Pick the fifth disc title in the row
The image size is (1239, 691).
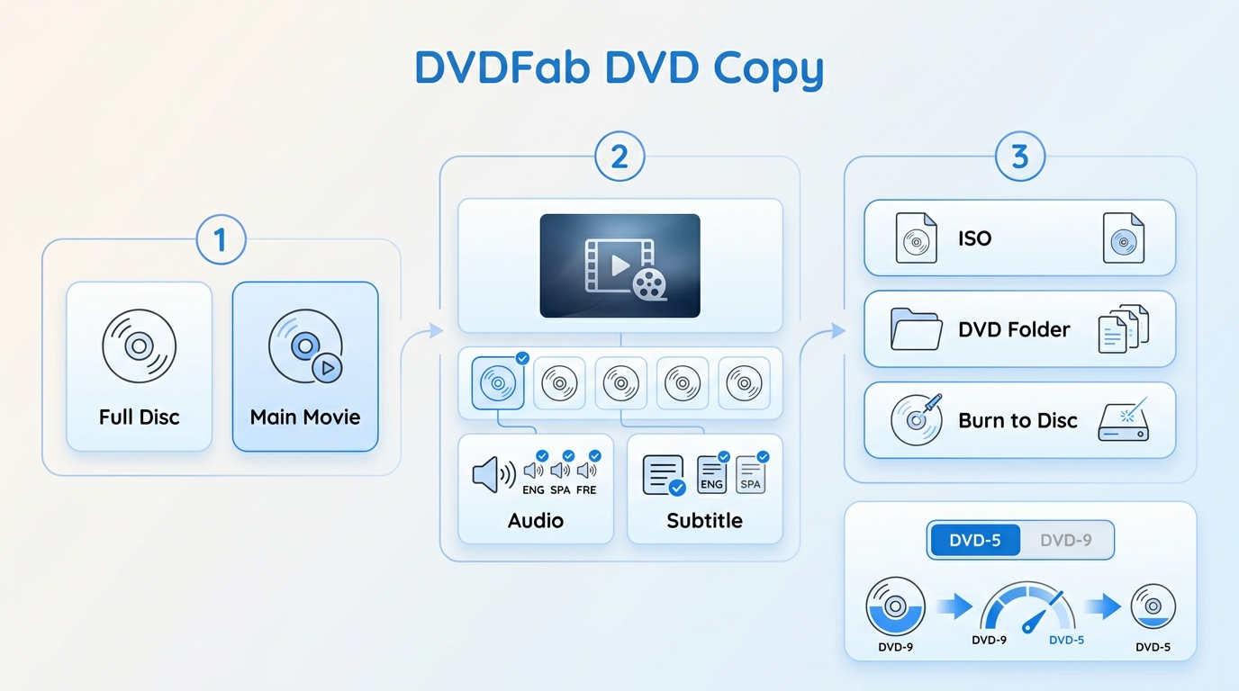click(744, 384)
